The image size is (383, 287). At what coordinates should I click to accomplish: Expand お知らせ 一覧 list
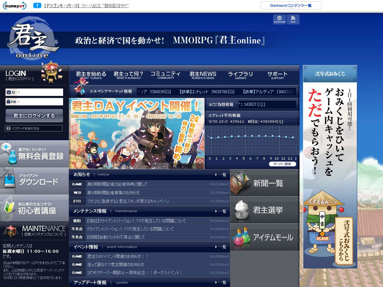(221, 175)
